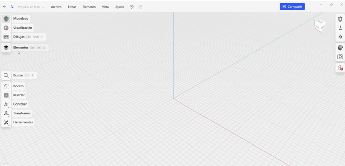
Task: Open the Herramientas wrench icon
Action: [x=6, y=122]
